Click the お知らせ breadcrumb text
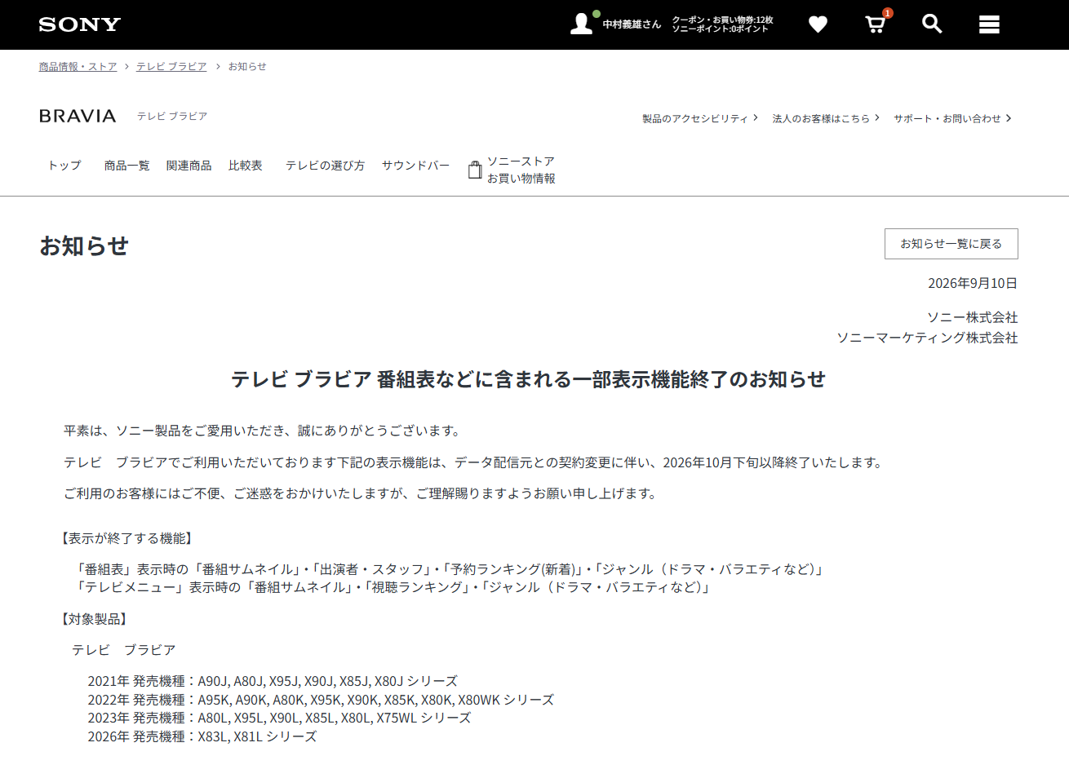Image resolution: width=1069 pixels, height=778 pixels. pos(247,67)
